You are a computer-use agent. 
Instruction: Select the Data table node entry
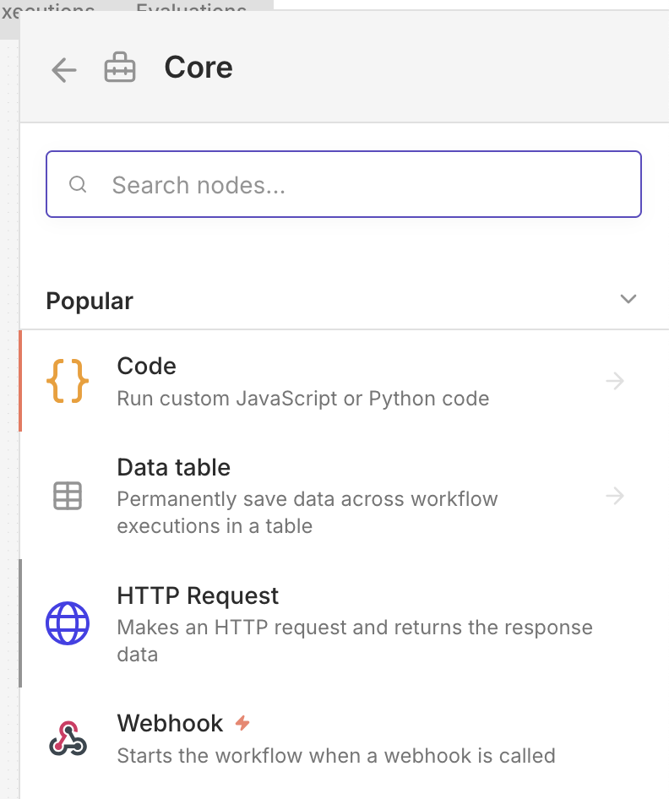(253, 497)
